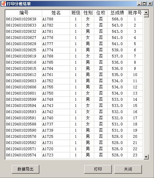Select the row for student A1788
154x178 pixels.
click(74, 19)
